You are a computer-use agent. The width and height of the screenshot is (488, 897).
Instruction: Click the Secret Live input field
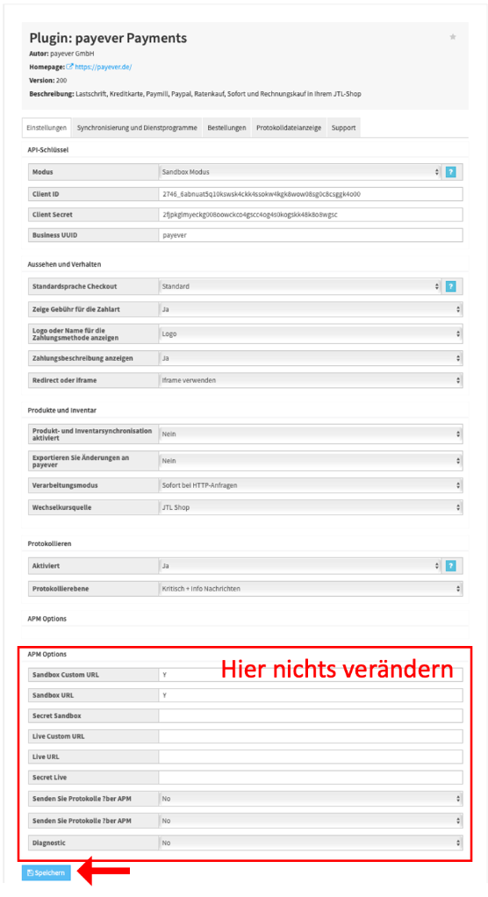311,778
